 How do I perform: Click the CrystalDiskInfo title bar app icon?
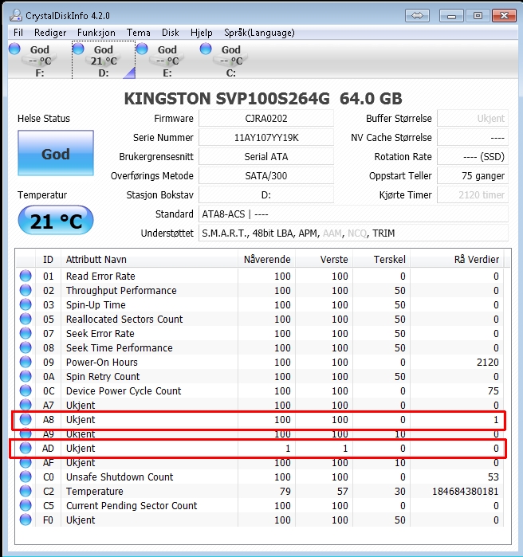coord(16,15)
